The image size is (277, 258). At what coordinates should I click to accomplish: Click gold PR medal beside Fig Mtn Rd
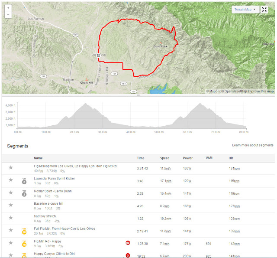24,244
